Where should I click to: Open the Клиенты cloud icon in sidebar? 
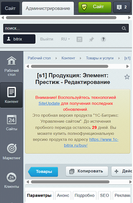tap(11, 177)
